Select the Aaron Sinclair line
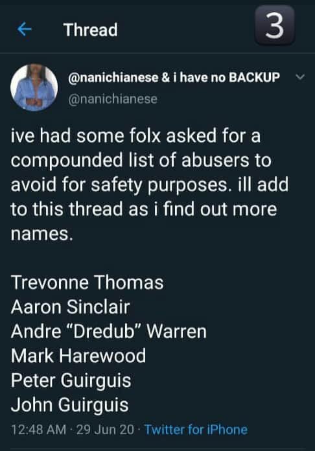Screen dimensions: 315x451 (x=71, y=306)
